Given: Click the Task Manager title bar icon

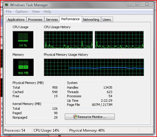Looking at the screenshot, I should [x=7, y=5].
